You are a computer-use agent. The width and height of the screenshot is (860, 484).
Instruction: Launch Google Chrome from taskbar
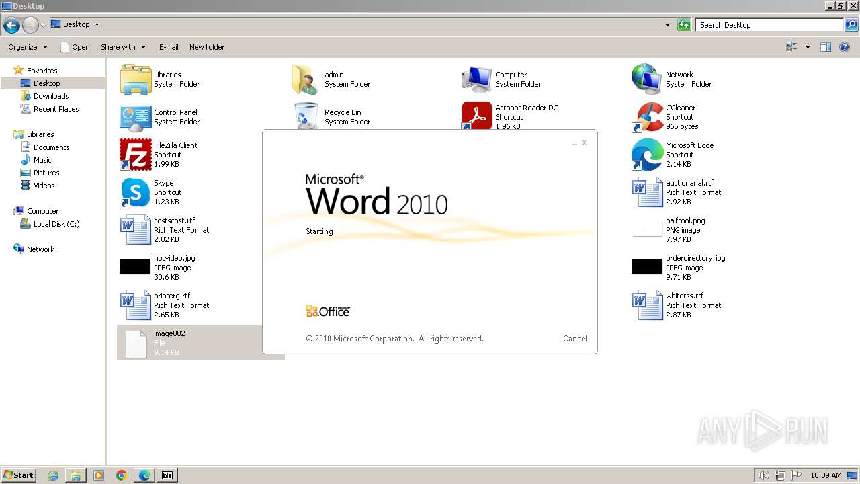[122, 475]
